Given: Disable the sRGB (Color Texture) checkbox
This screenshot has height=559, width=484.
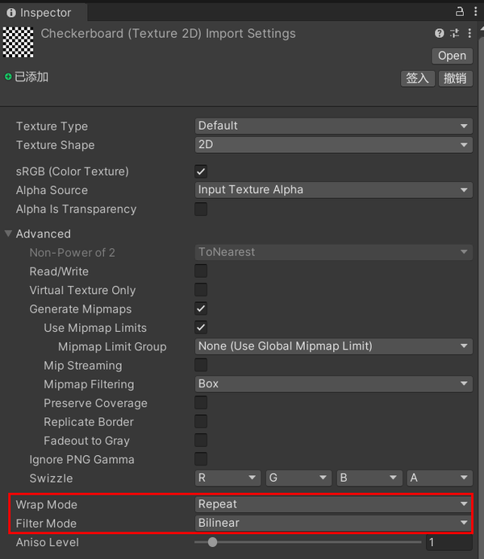Looking at the screenshot, I should coord(201,172).
